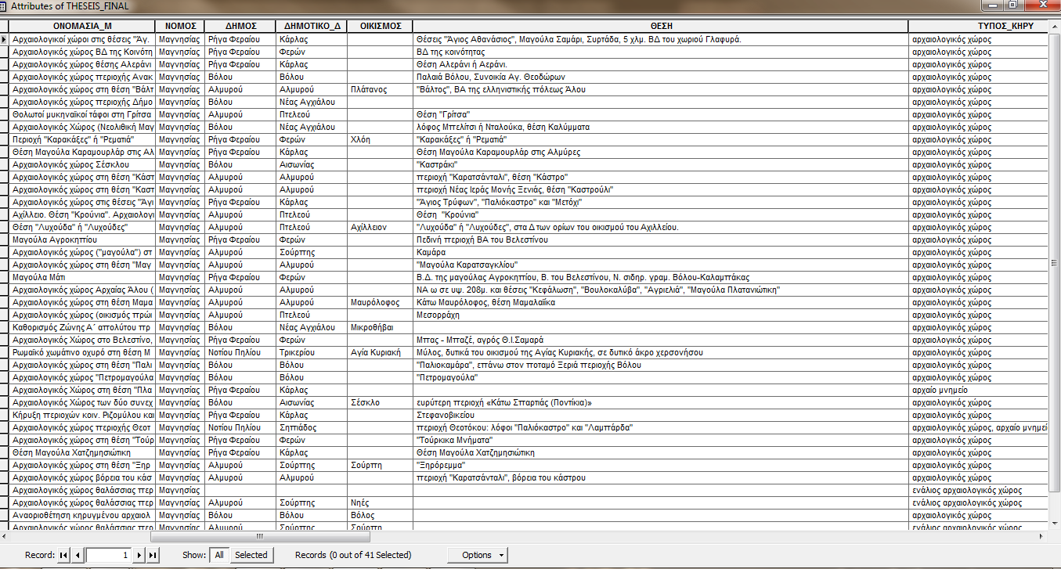Click the ΒΔ της κοινότητας cell
Viewport: 1061px width, 569px height.
pos(661,52)
